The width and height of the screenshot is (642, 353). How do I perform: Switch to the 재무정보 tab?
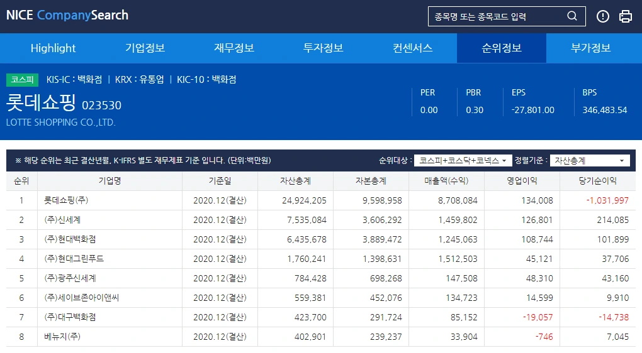[234, 48]
